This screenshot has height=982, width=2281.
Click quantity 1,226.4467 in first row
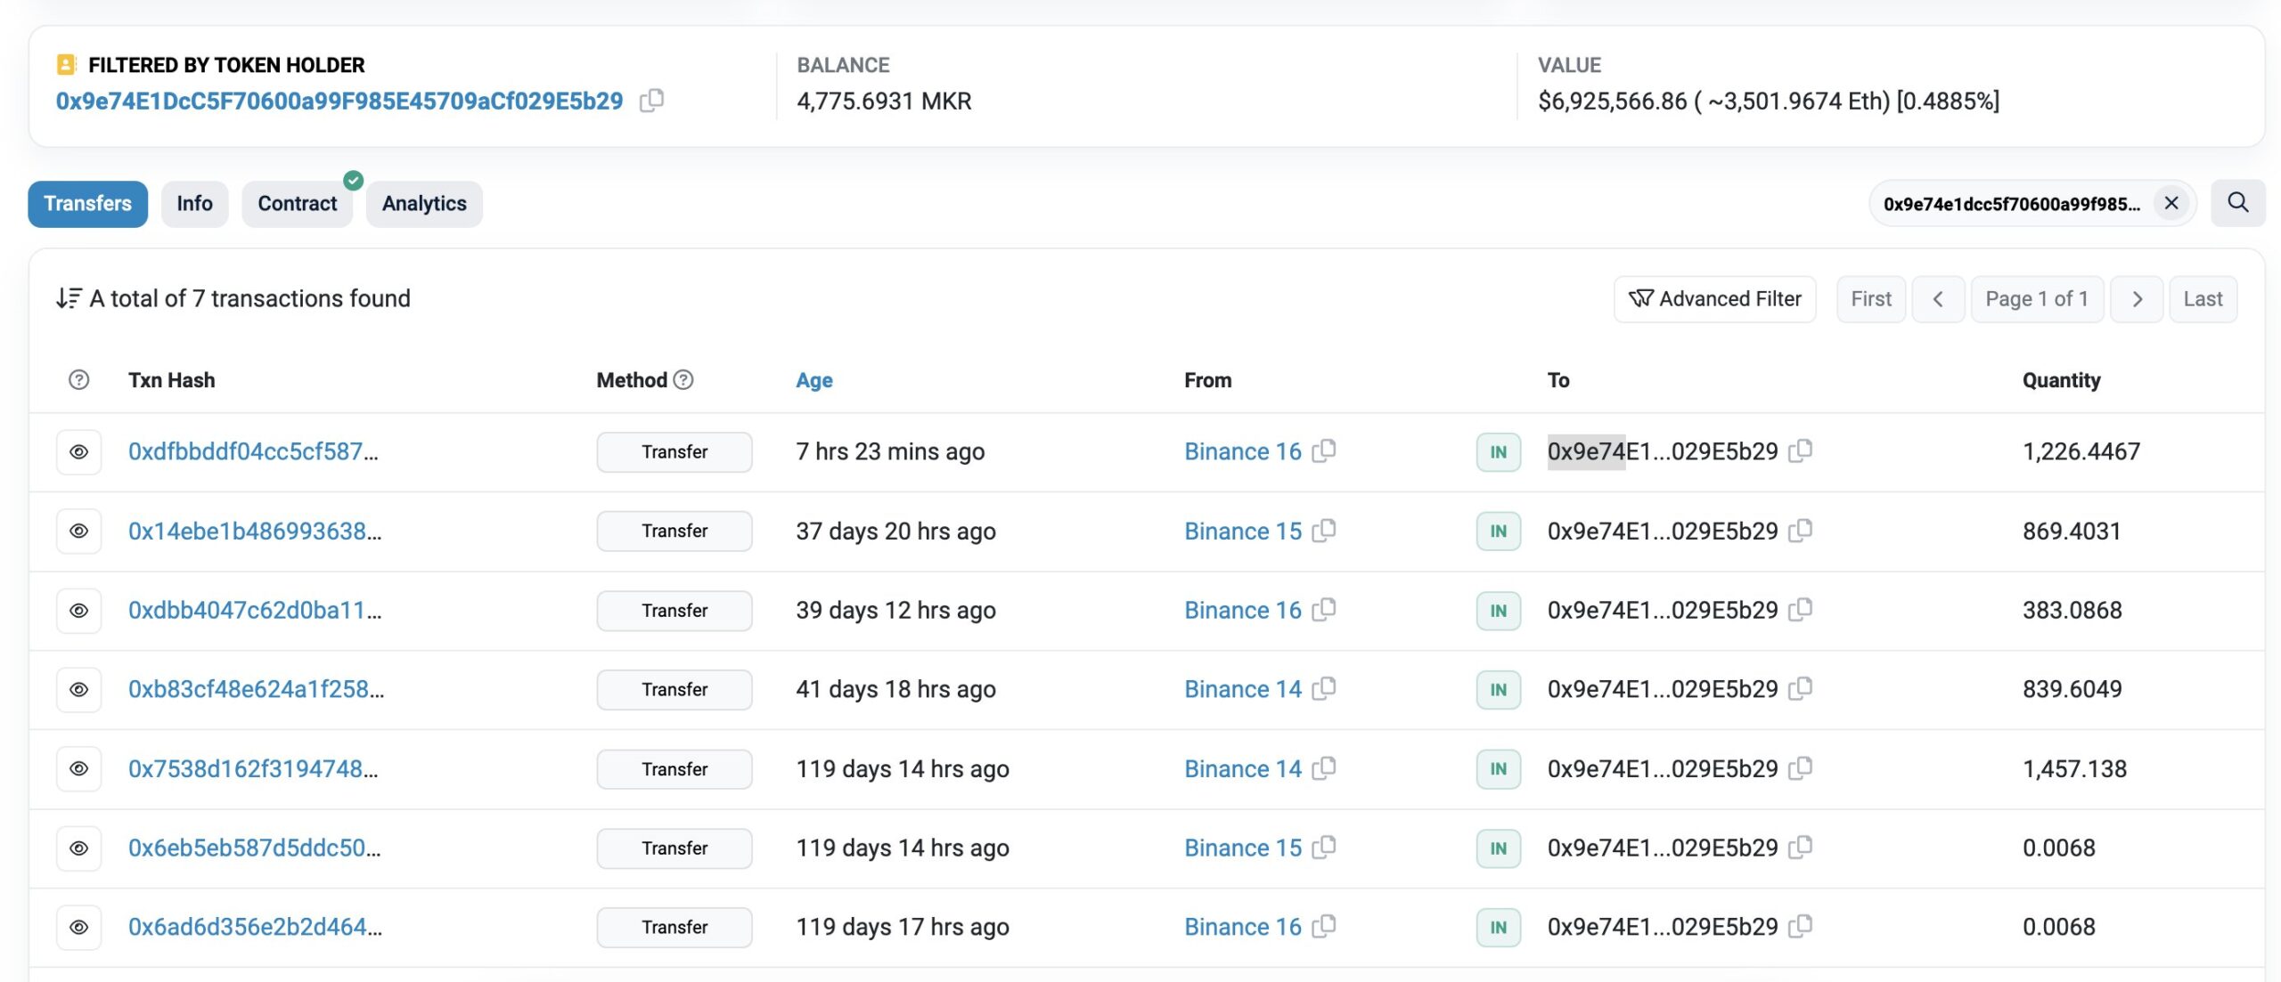[2081, 451]
